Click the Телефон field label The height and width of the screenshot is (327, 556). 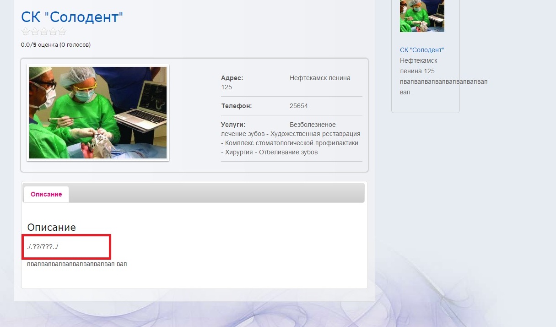(x=236, y=106)
